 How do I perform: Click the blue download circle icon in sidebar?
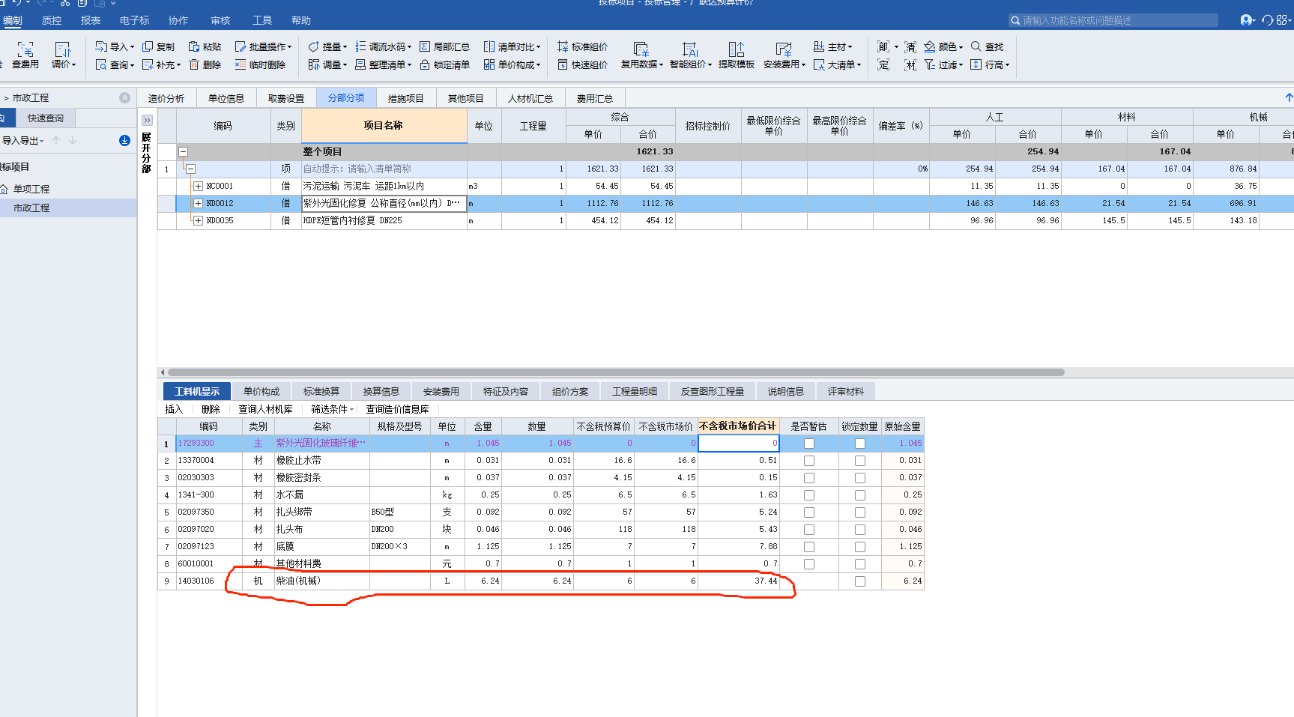point(124,140)
